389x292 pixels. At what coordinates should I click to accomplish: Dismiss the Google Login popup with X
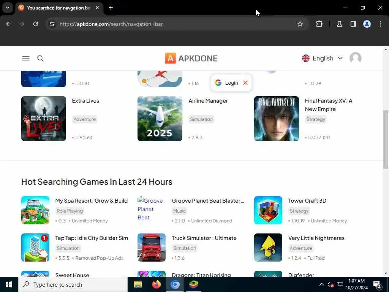click(245, 83)
